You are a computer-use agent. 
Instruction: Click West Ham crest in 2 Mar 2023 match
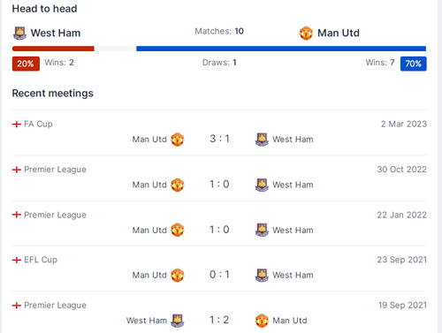click(x=262, y=140)
